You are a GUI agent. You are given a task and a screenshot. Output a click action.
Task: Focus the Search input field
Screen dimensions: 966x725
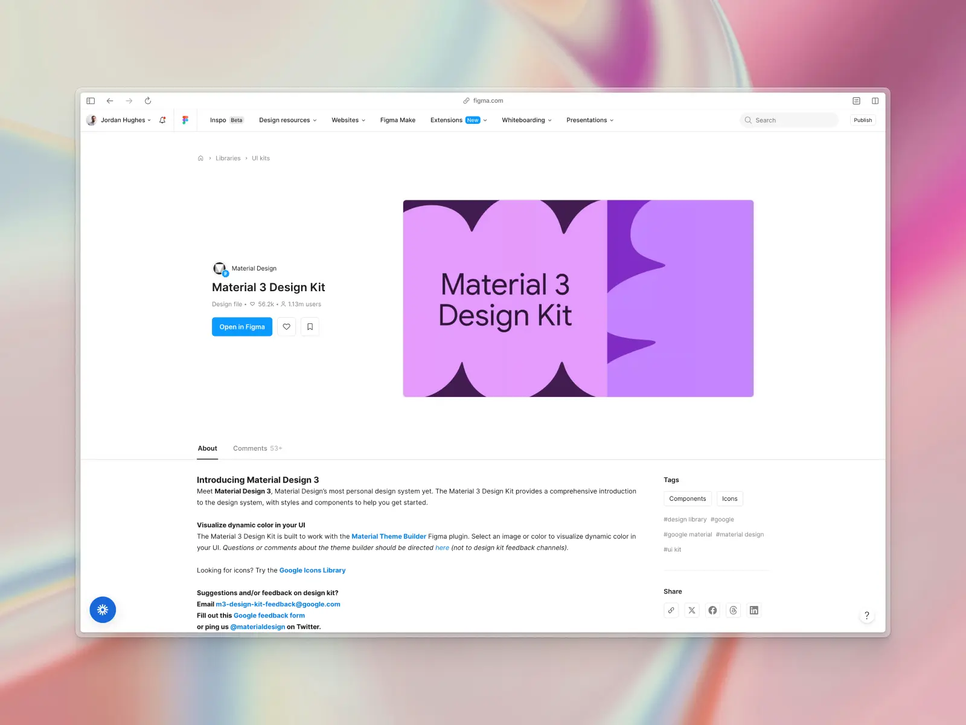[789, 120]
